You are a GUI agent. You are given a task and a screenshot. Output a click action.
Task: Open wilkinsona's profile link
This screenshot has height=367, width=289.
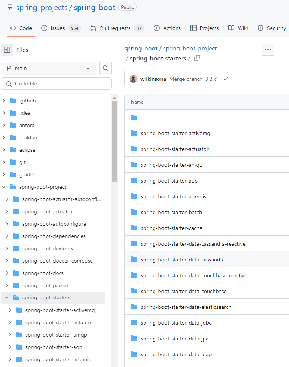click(153, 79)
